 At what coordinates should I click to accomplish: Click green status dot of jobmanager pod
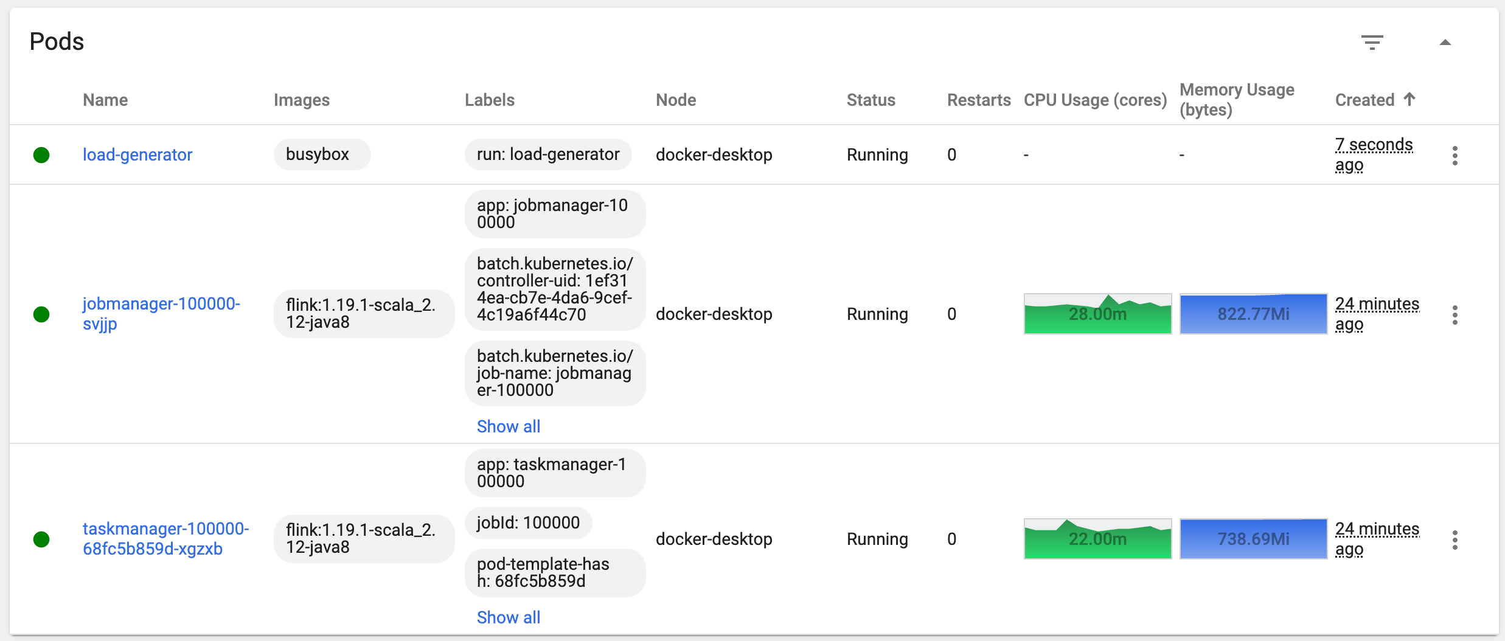(x=41, y=314)
